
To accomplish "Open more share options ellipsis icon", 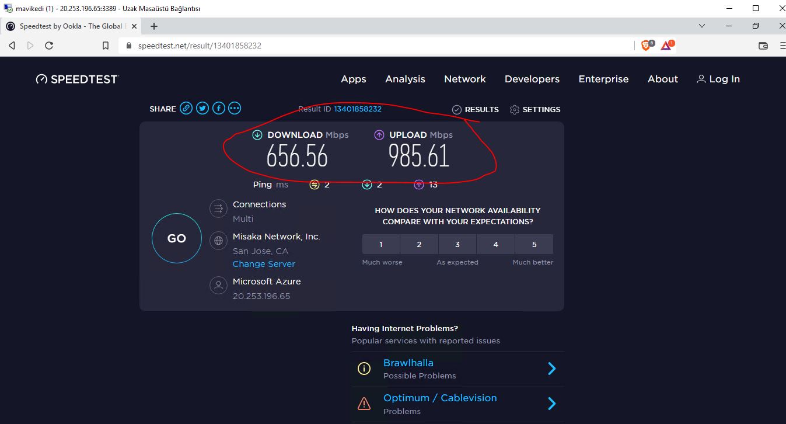I will click(x=235, y=108).
